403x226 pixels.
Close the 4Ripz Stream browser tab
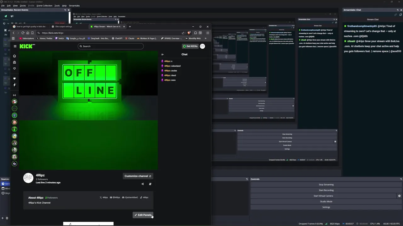pyautogui.click(x=124, y=26)
